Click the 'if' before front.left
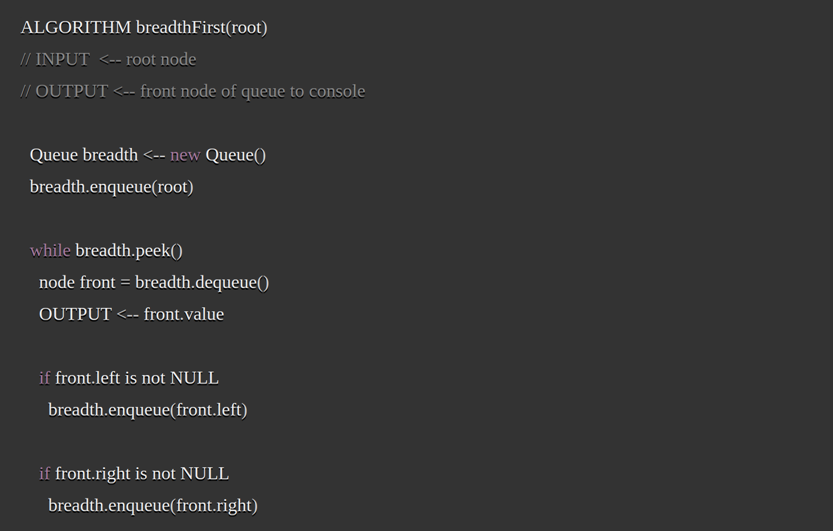Viewport: 833px width, 531px height. [x=44, y=378]
